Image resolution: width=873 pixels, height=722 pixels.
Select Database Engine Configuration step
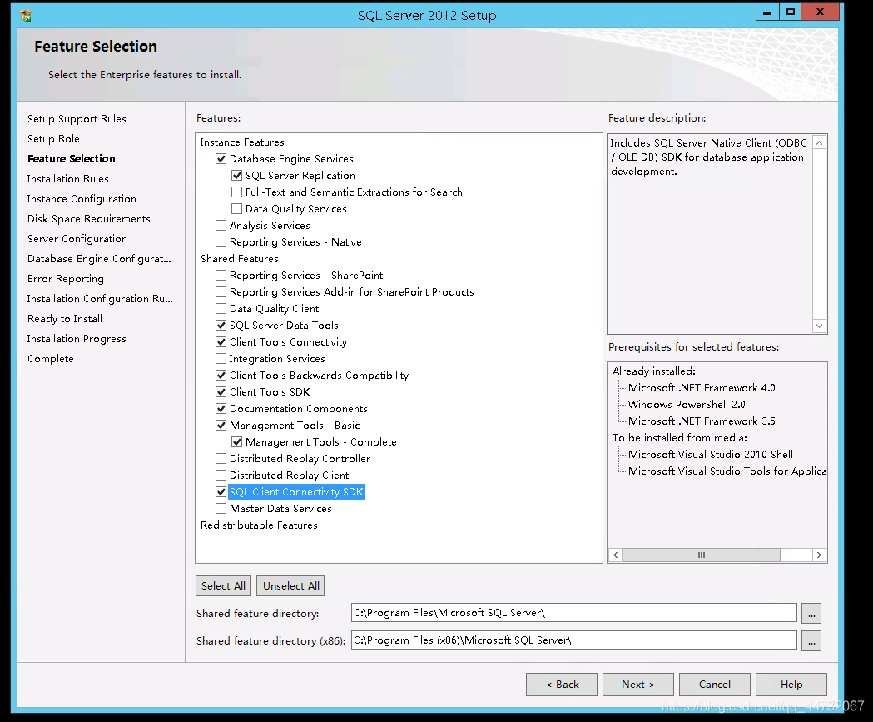coord(99,259)
